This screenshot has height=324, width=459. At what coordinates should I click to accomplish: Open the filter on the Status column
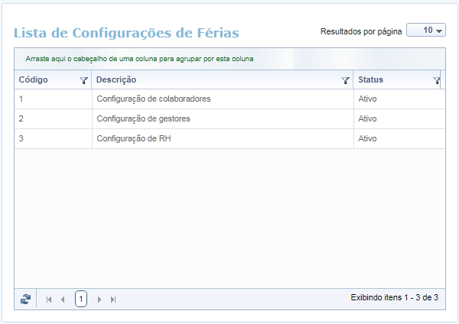tap(436, 80)
